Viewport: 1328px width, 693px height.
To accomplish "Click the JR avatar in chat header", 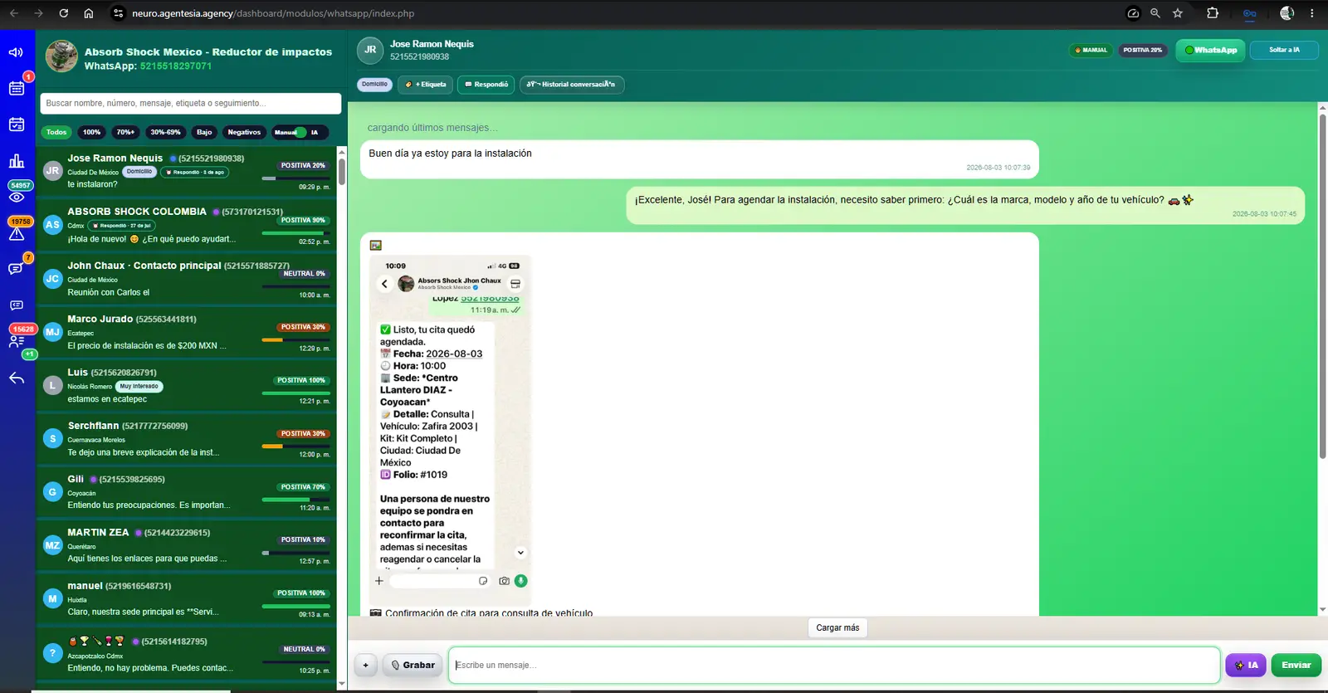I will point(370,50).
